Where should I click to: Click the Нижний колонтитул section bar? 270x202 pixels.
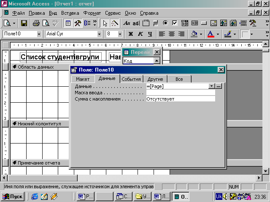[40, 124]
